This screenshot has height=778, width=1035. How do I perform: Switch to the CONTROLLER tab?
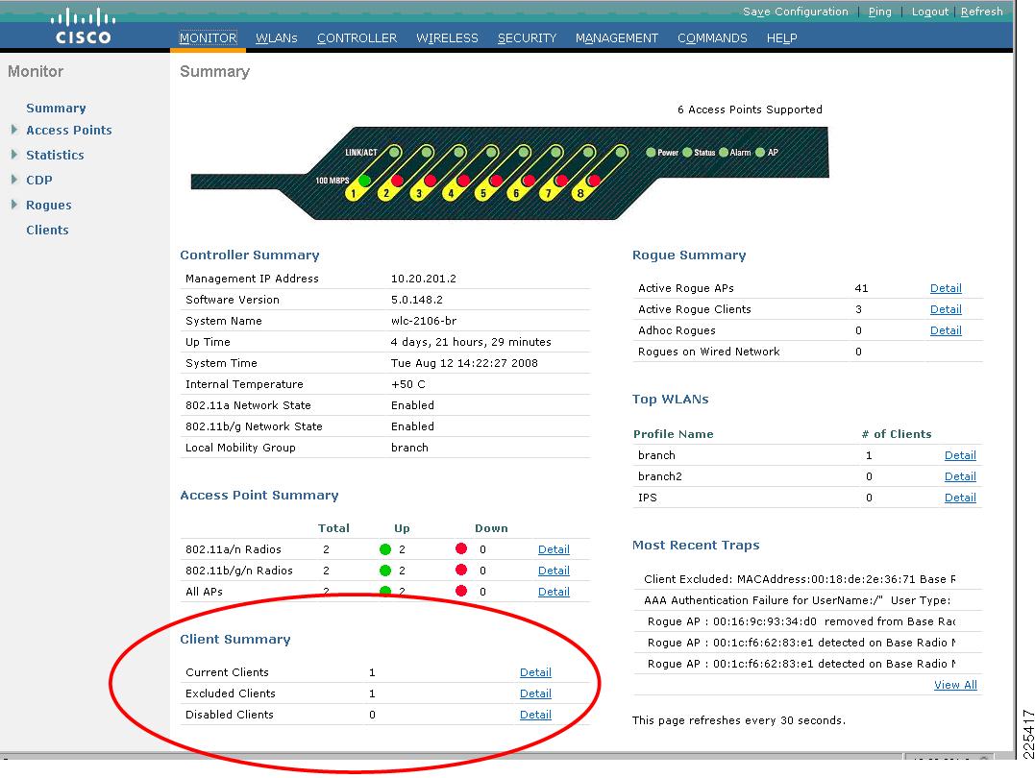(357, 37)
